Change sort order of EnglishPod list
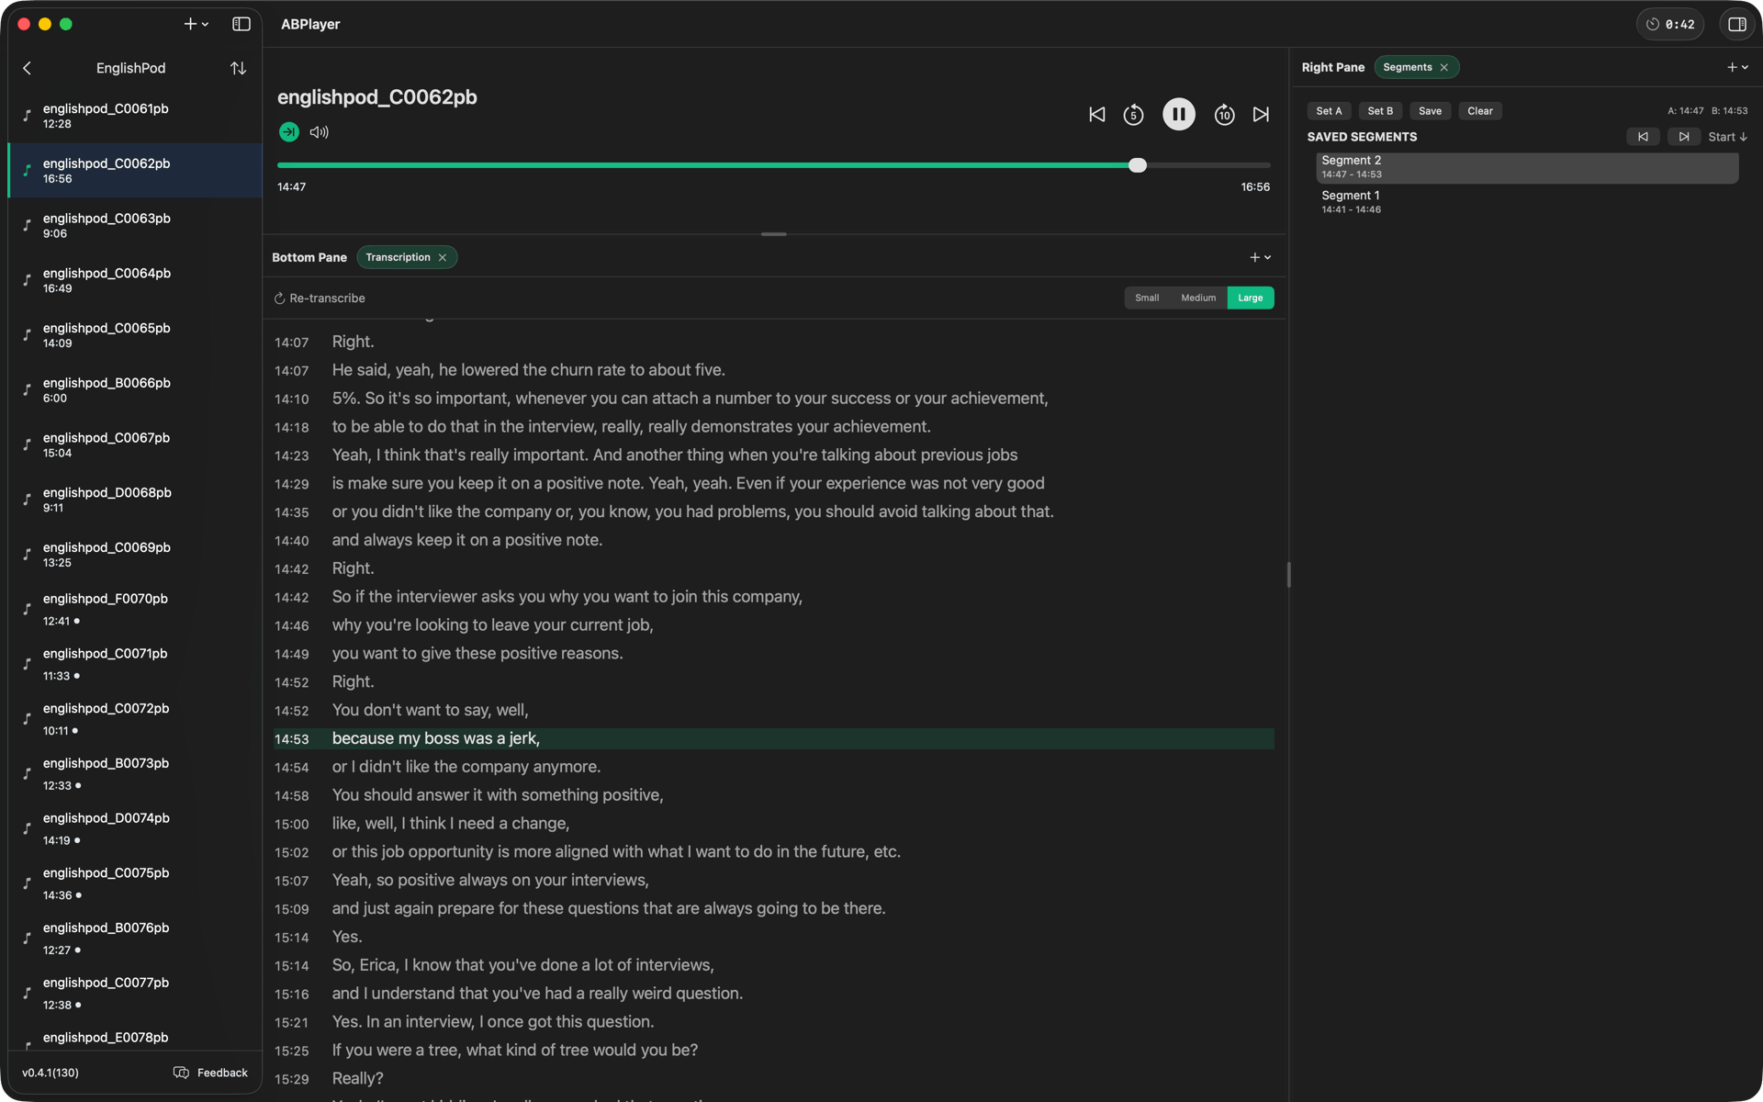Image resolution: width=1763 pixels, height=1102 pixels. pos(238,68)
